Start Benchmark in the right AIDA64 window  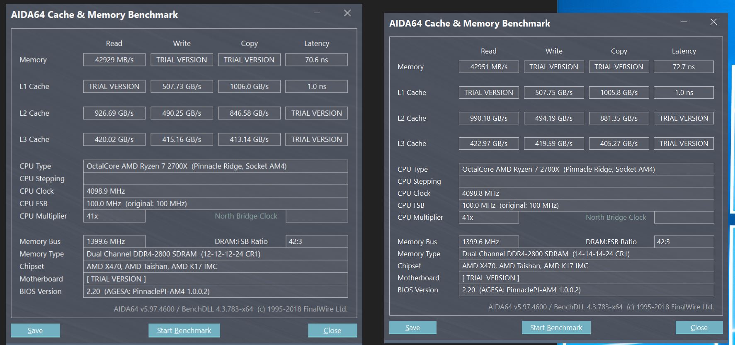[x=556, y=328]
